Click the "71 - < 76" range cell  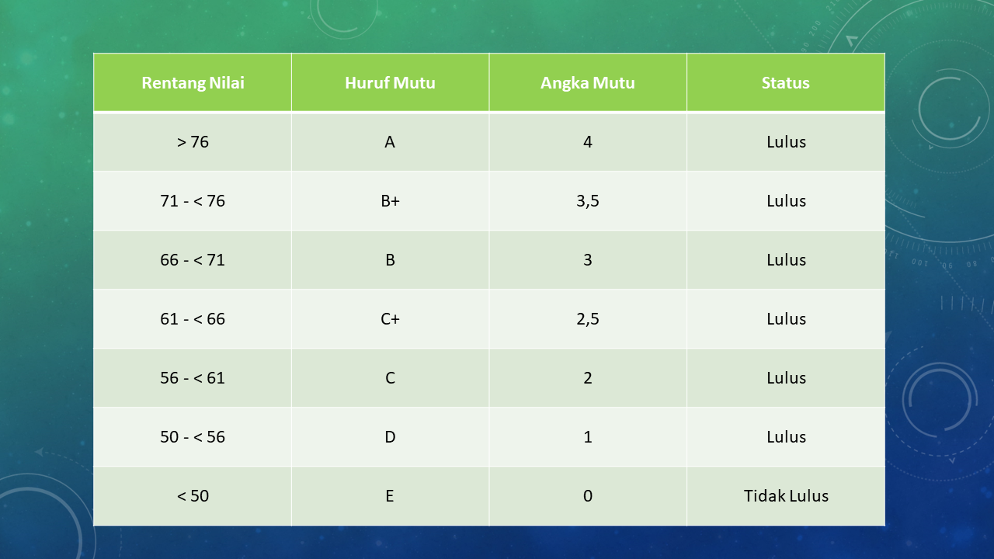point(193,201)
